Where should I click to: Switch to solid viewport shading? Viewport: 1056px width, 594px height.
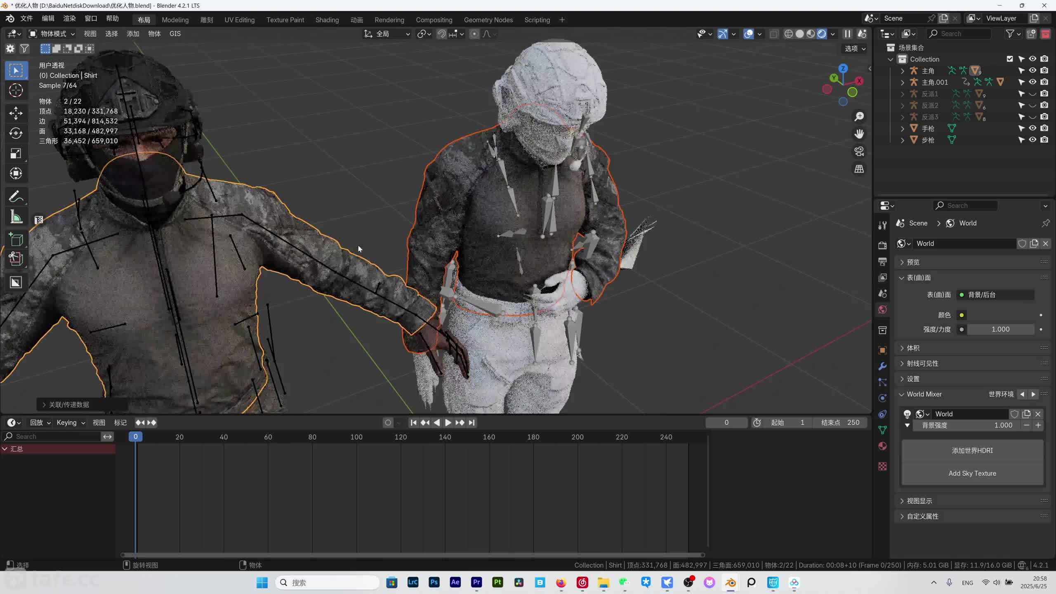800,34
